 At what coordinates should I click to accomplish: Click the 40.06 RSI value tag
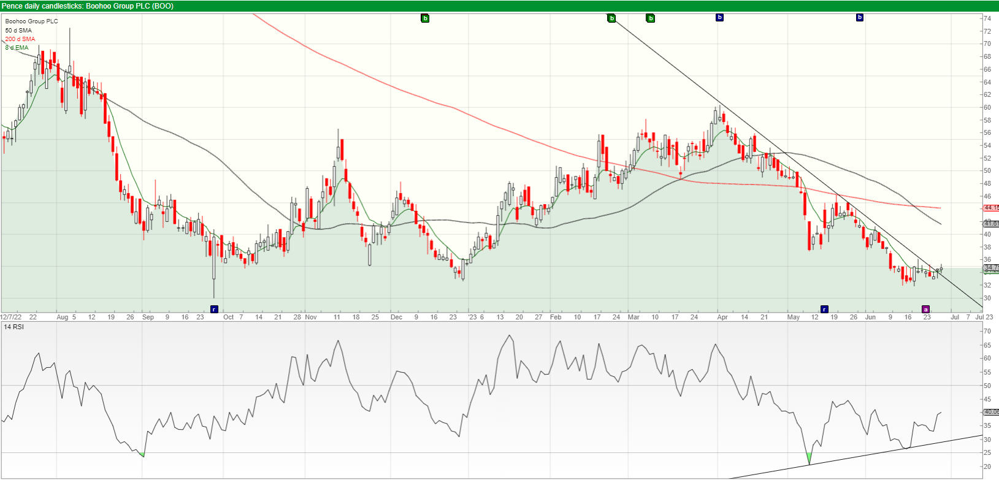tap(992, 412)
